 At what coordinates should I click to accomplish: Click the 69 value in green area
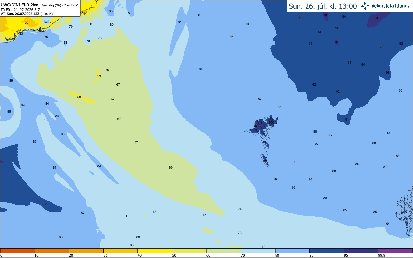pos(171,167)
